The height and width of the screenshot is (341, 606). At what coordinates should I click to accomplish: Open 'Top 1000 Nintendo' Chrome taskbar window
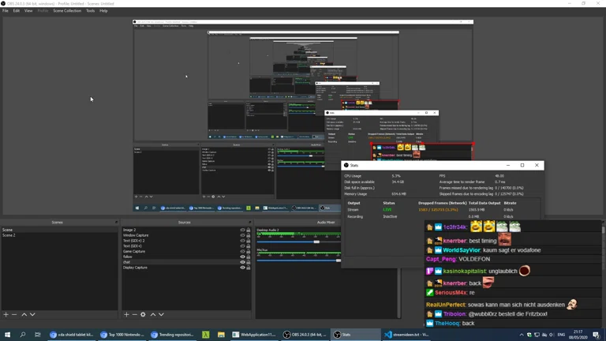(122, 335)
